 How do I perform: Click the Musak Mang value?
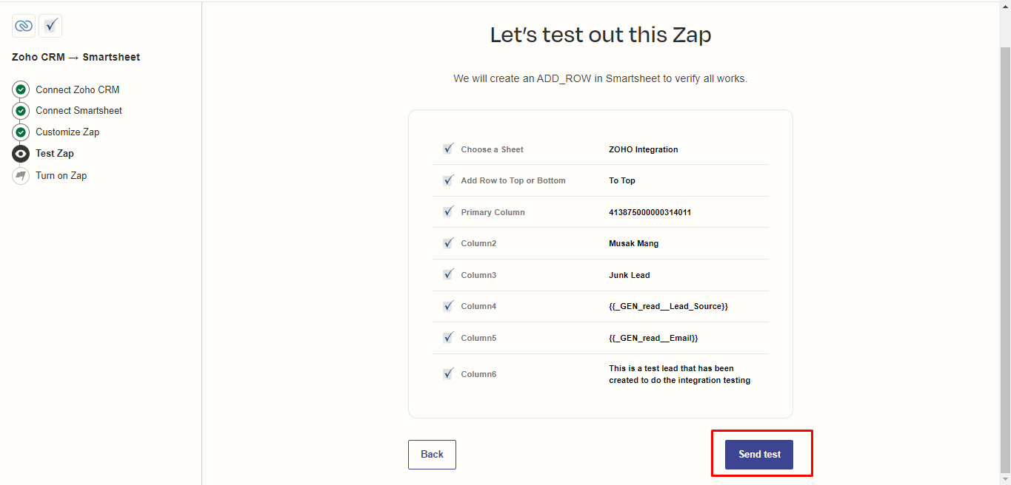click(x=633, y=243)
